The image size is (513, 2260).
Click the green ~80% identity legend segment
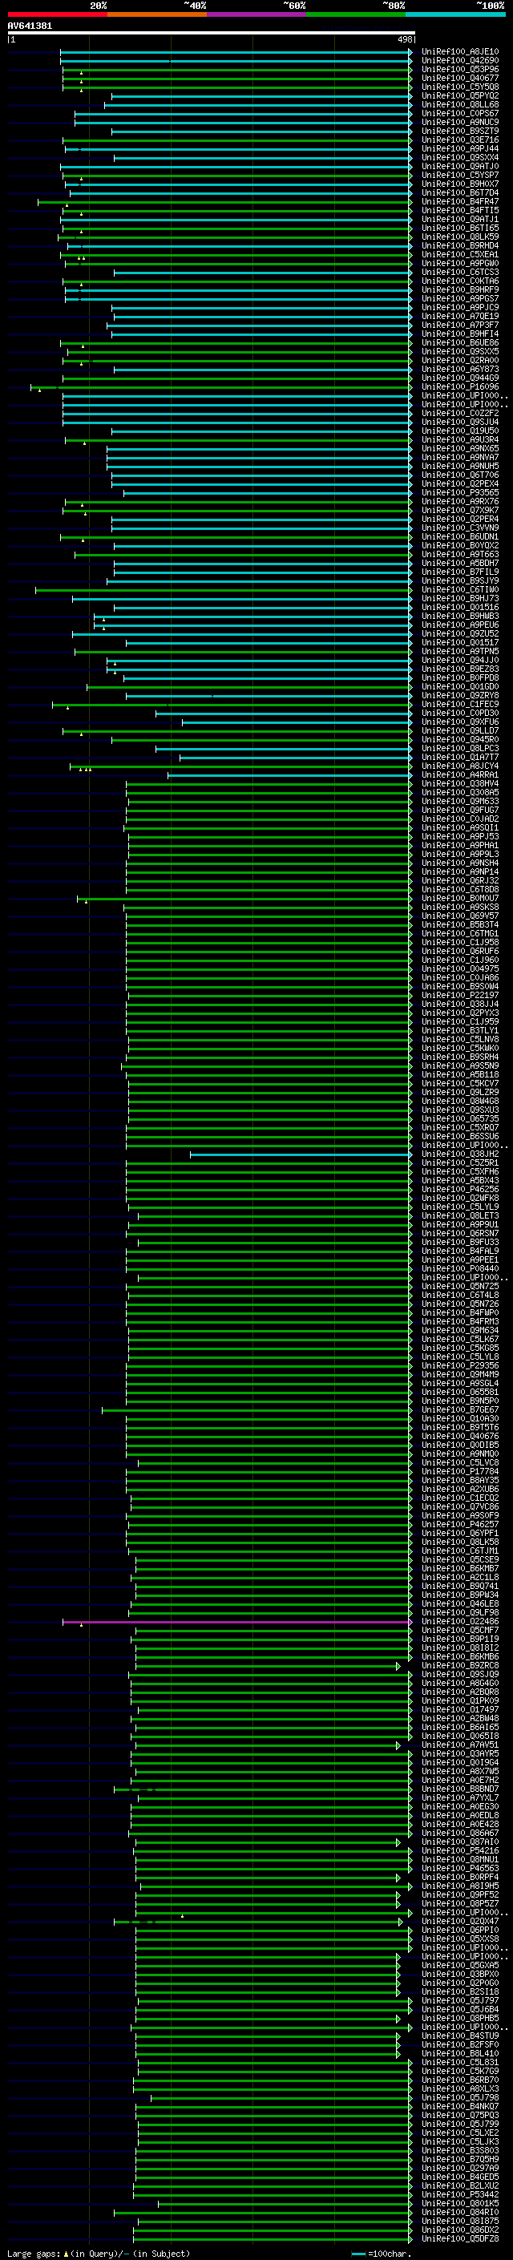356,14
